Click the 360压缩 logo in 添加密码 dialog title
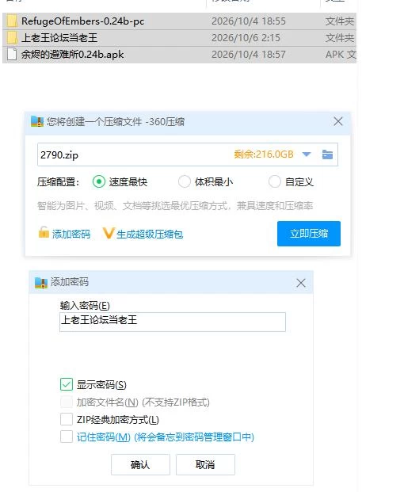404x492 pixels. click(x=40, y=282)
